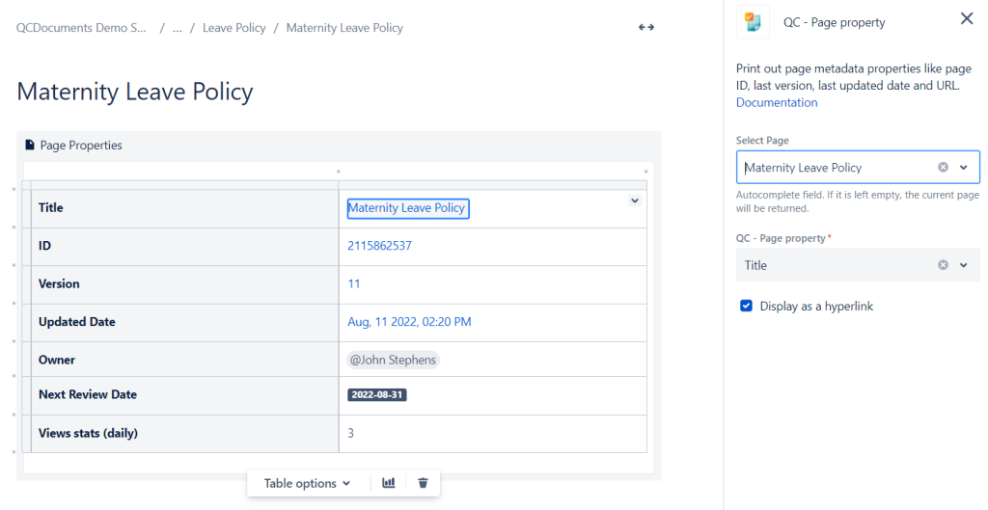988x510 pixels.
Task: Uncheck Display as a hyperlink
Action: tap(746, 306)
